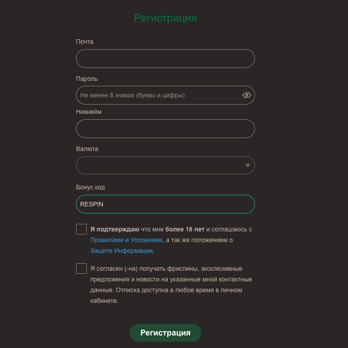This screenshot has width=348, height=348.
Task: Click the Бонус код field with RESPIN
Action: [165, 204]
